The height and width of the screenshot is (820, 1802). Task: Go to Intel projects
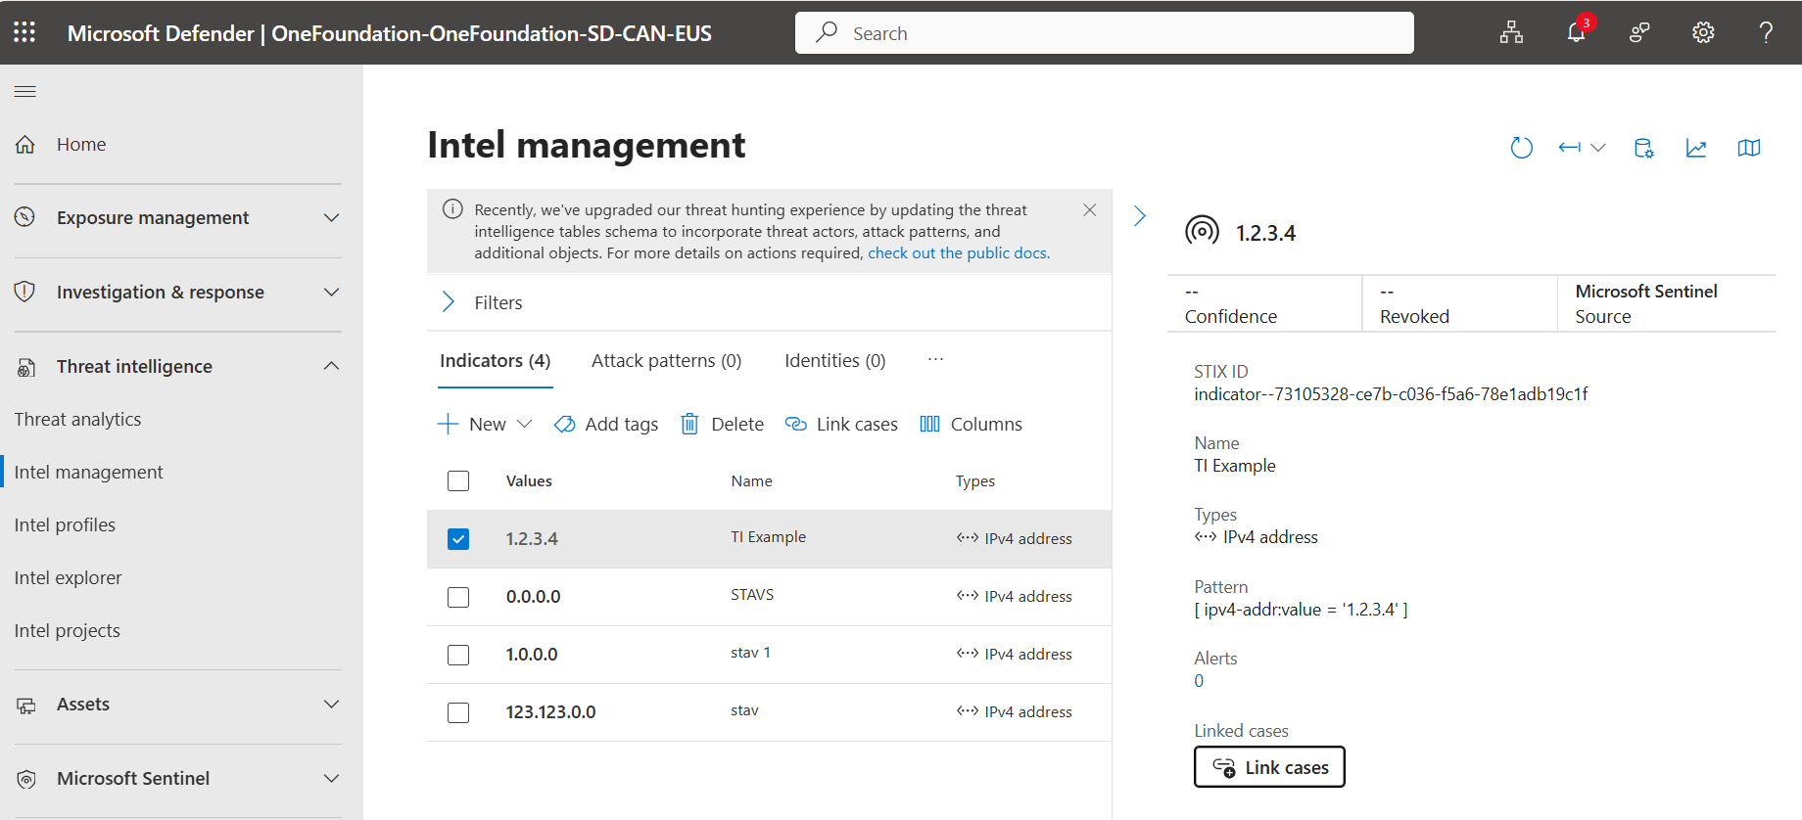coord(67,630)
